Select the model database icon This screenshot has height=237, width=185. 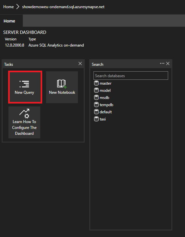click(x=96, y=90)
